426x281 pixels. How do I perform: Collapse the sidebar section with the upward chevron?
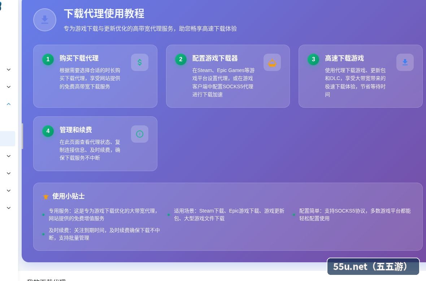(x=9, y=104)
